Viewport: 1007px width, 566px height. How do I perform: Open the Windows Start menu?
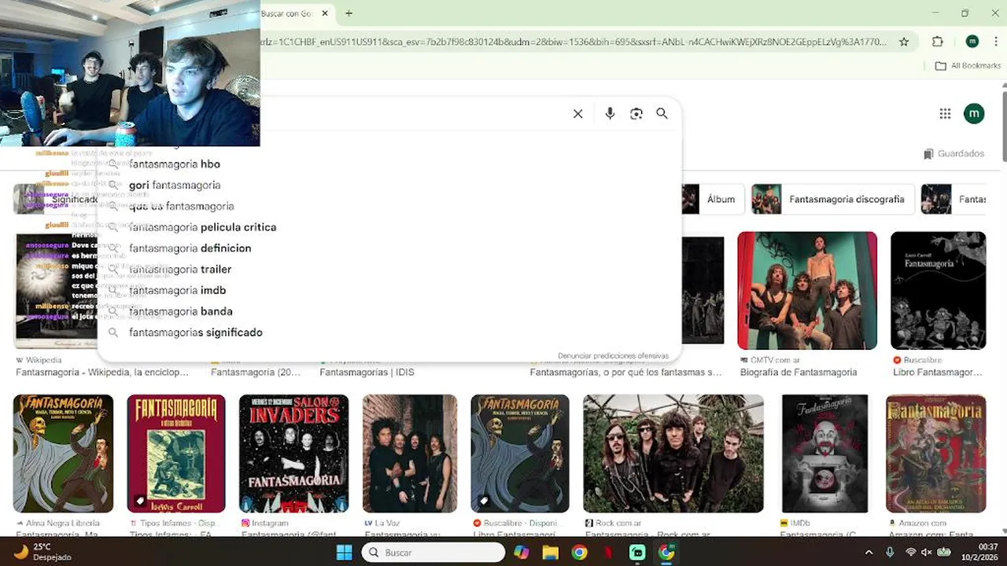[x=345, y=553]
